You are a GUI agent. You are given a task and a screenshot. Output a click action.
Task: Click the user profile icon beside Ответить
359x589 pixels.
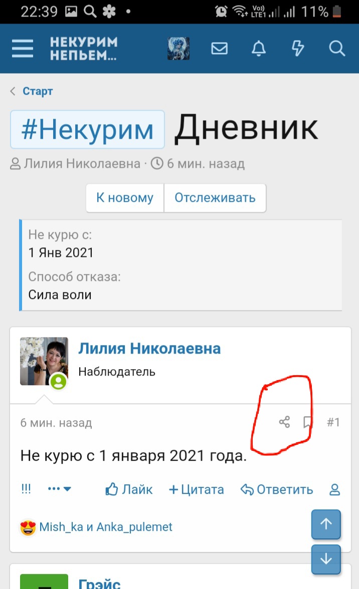tap(334, 489)
